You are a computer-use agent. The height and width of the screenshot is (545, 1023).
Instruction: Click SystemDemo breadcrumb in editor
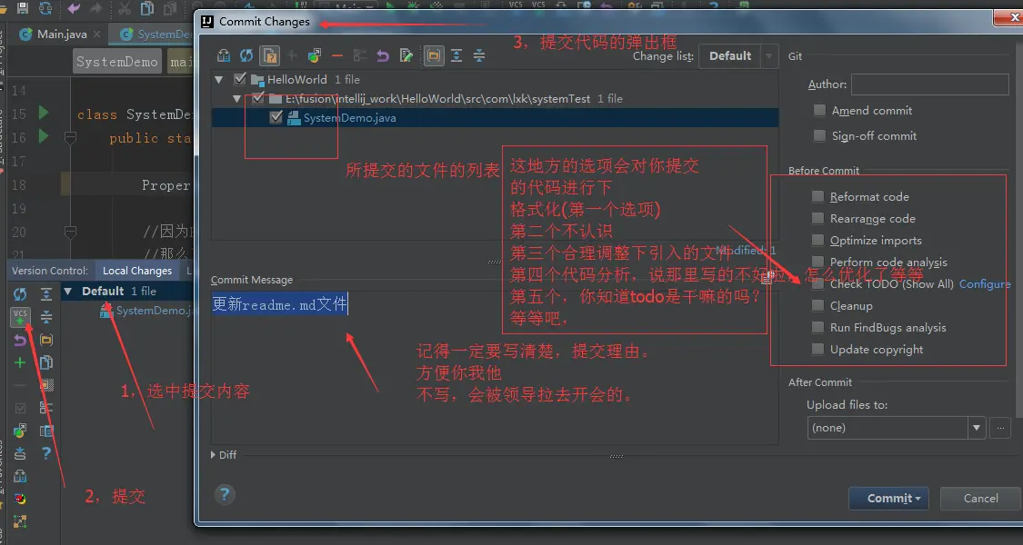click(116, 61)
